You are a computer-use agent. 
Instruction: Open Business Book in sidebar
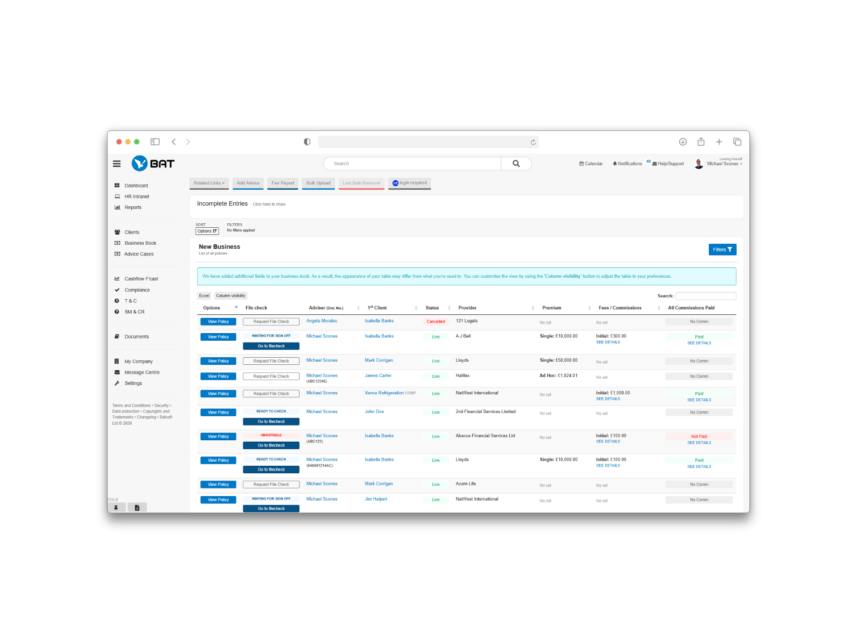tap(140, 243)
